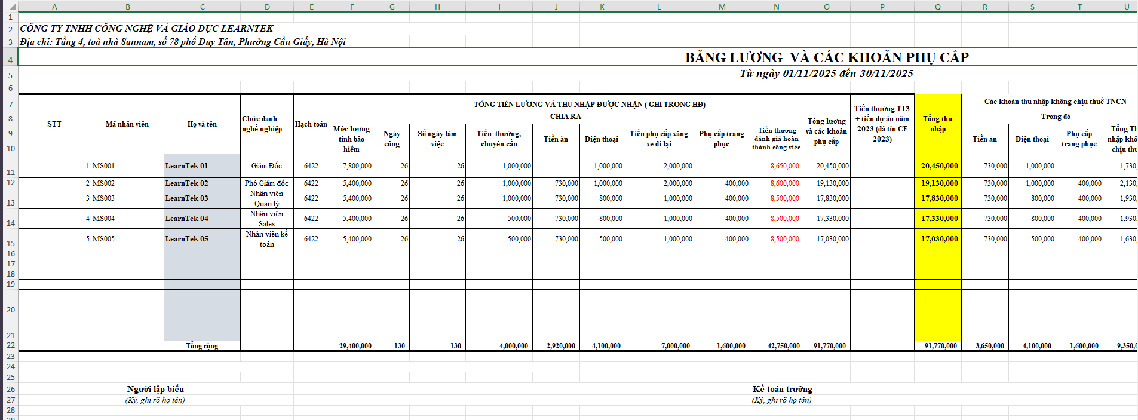Click the LearnTek 04 name cell
This screenshot has width=1138, height=420.
202,219
